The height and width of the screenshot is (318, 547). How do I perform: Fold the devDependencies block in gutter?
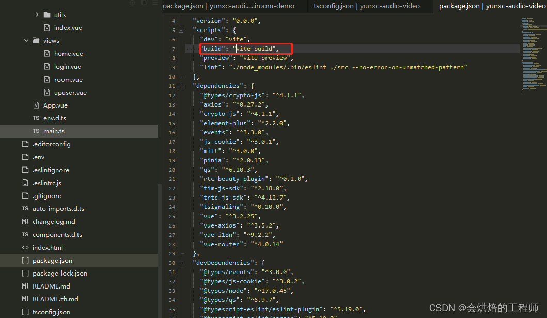[181, 263]
